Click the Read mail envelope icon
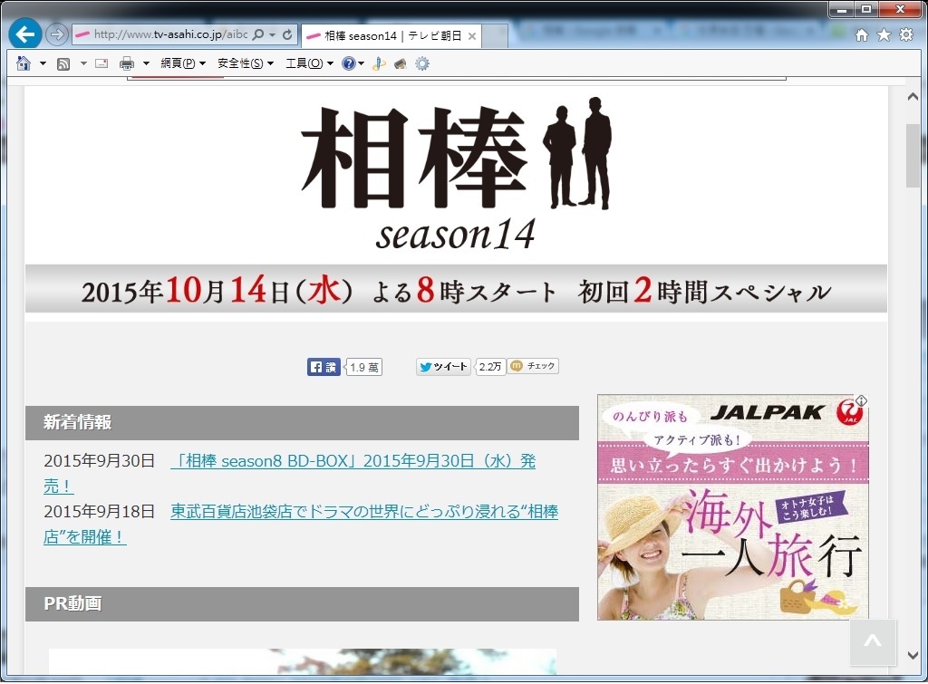This screenshot has height=684, width=928. 101,63
